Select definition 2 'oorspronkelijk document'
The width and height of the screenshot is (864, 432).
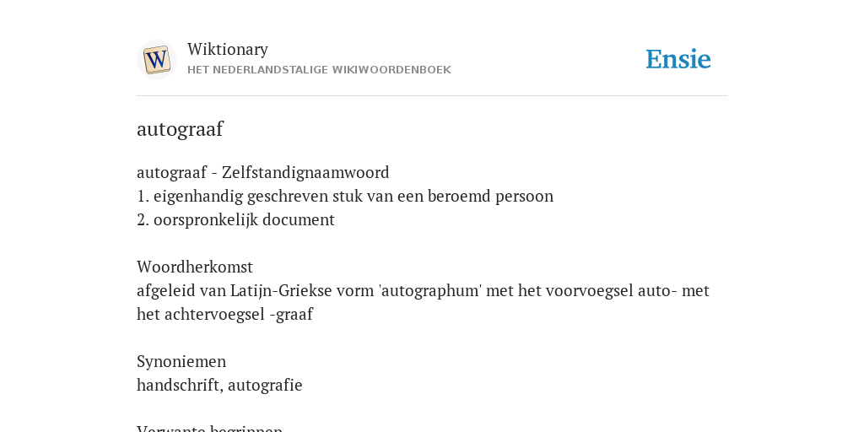point(236,220)
